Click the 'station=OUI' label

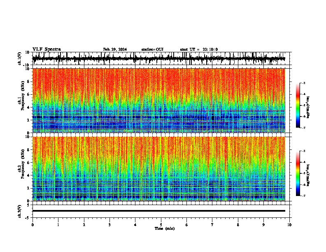(152, 49)
